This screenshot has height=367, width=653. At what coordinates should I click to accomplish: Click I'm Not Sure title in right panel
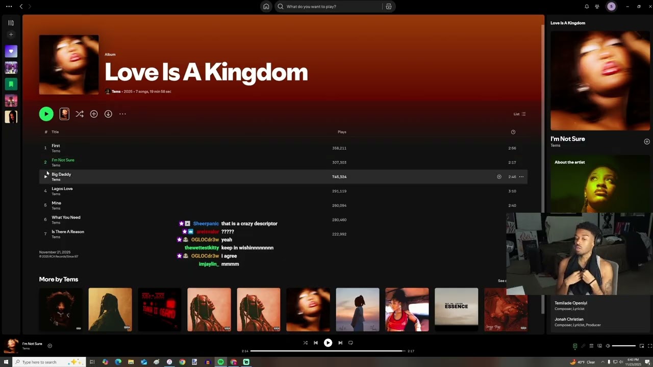(568, 139)
